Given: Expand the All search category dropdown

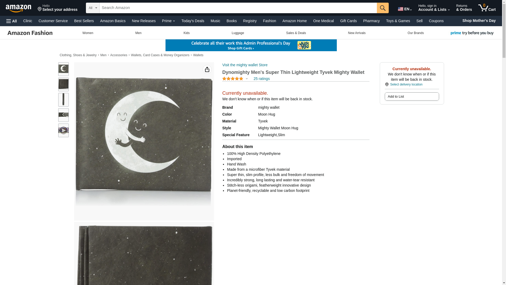Looking at the screenshot, I should 93,8.
